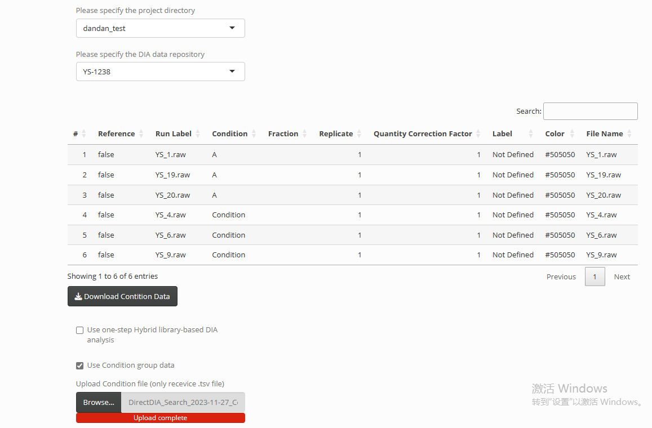The width and height of the screenshot is (652, 428).
Task: Uncheck Use Condition group data
Action: [80, 365]
